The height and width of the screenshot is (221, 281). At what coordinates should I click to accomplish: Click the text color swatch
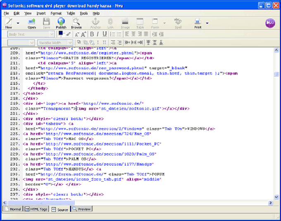point(61,33)
